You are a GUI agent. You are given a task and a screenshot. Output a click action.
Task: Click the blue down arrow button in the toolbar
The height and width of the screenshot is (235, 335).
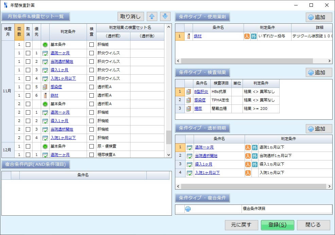pos(165,16)
